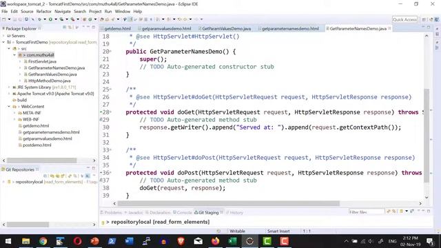This screenshot has width=441, height=248.
Task: Switch to the GetParamValuesDemo.java editor tab
Action: coord(226,29)
